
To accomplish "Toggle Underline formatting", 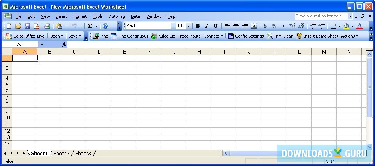I will [216, 26].
